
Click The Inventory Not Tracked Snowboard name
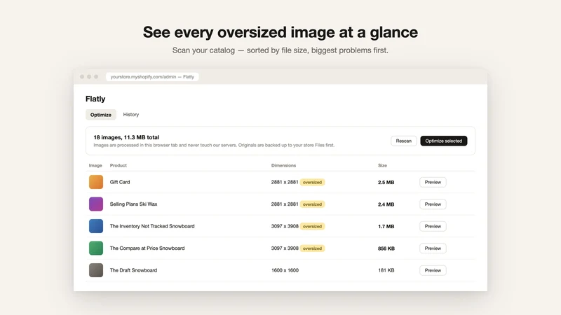(x=152, y=226)
